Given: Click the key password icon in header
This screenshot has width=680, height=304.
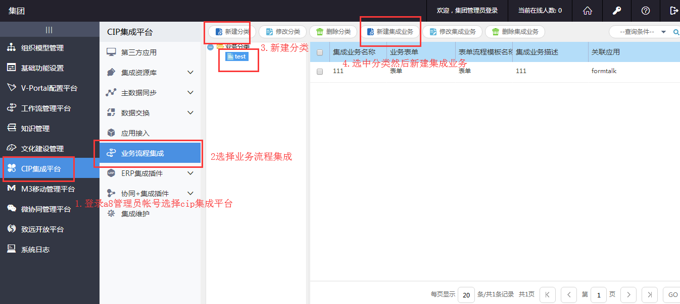Looking at the screenshot, I should (616, 11).
